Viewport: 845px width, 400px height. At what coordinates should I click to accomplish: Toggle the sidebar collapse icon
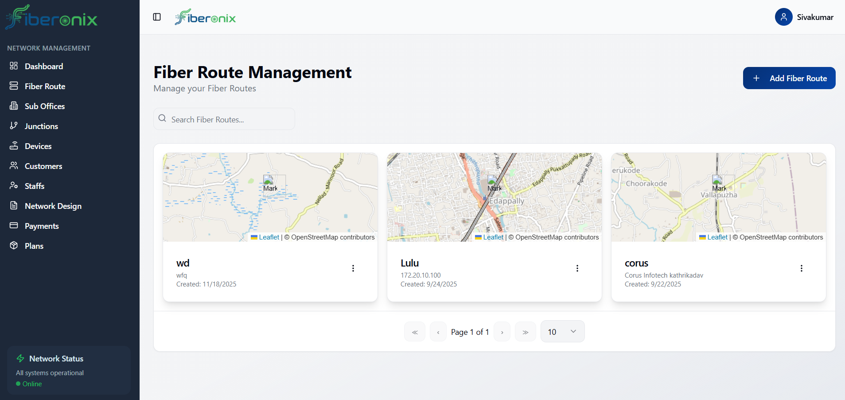(157, 17)
